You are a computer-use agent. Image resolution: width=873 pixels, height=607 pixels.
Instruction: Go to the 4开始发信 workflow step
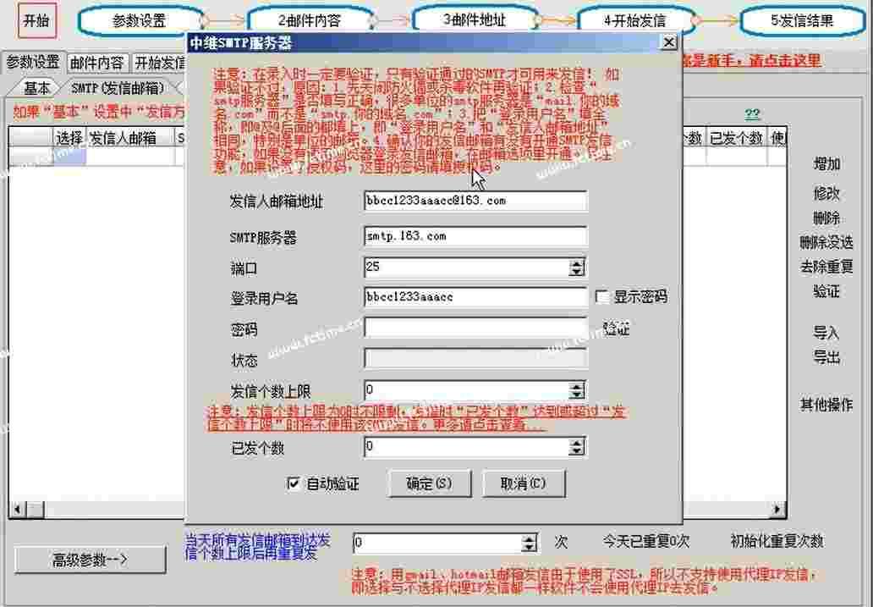click(x=635, y=21)
